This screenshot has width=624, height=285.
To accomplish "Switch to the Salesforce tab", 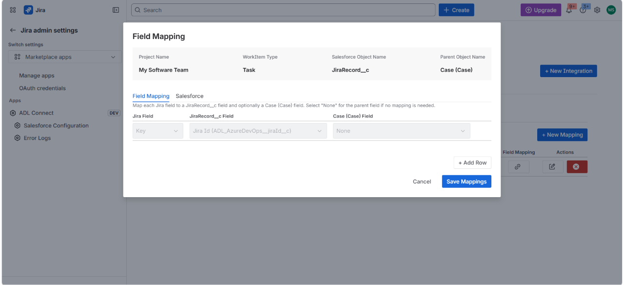I will [190, 96].
